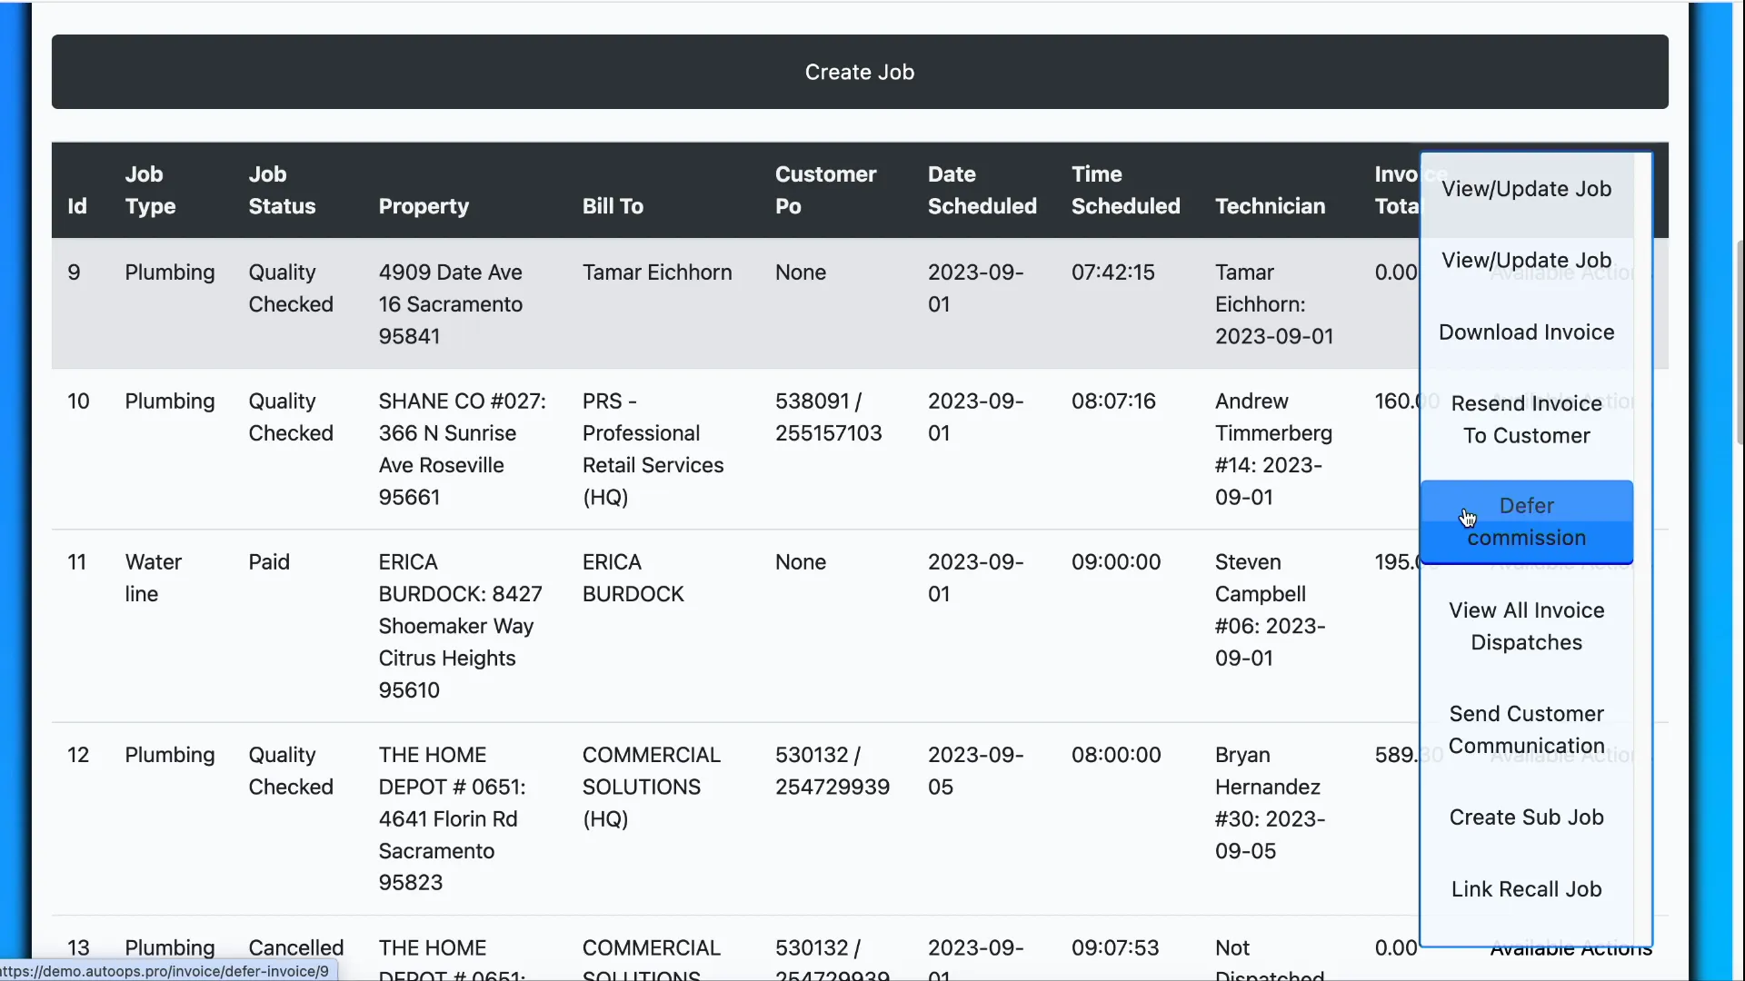Select Send Customer Communication entry
The height and width of the screenshot is (981, 1745).
pos(1526,729)
